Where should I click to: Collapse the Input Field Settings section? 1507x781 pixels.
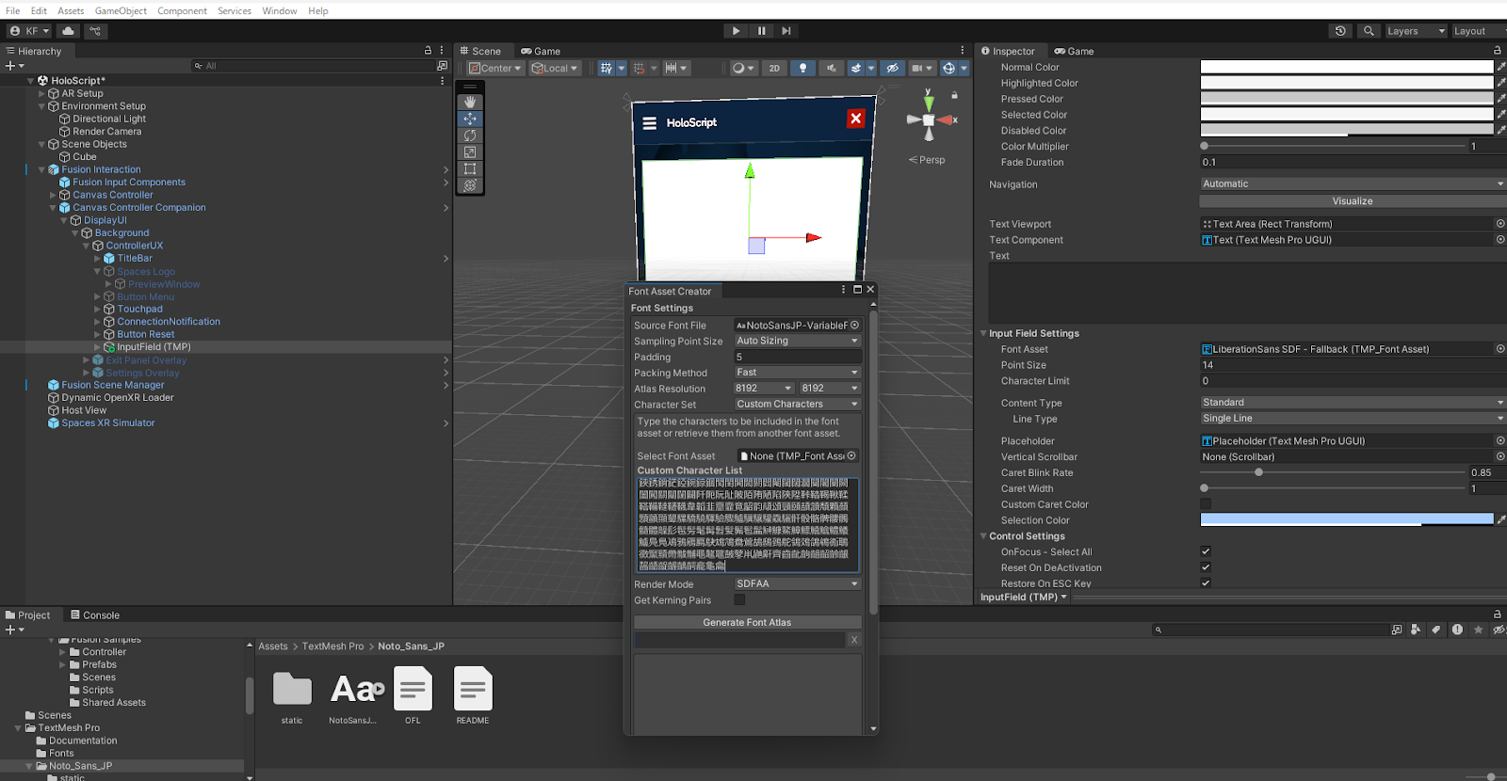click(x=983, y=334)
